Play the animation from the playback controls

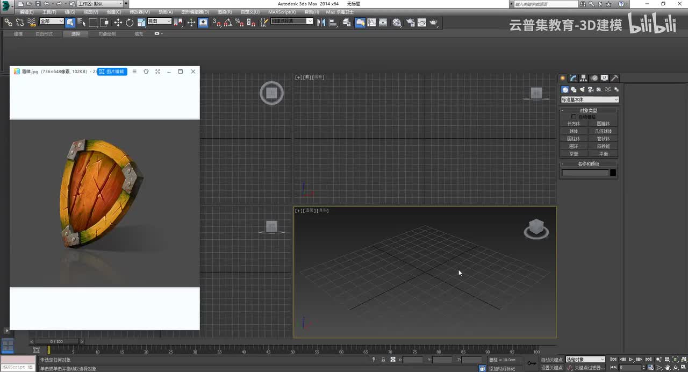tap(631, 360)
